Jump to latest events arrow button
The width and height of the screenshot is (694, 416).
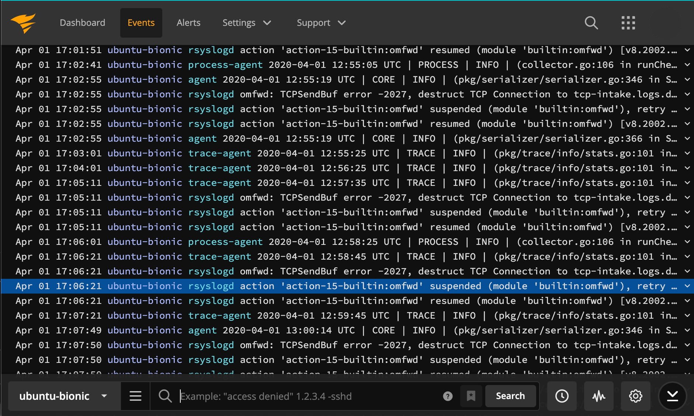pyautogui.click(x=672, y=396)
